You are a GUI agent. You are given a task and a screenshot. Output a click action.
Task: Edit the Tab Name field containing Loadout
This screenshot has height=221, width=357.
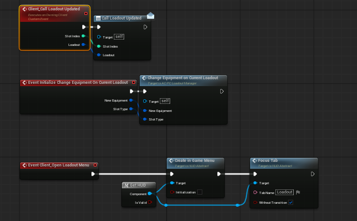point(285,192)
